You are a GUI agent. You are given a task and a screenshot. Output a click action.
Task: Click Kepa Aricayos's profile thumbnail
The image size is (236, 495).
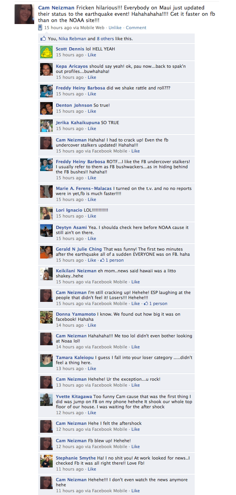tap(46, 69)
